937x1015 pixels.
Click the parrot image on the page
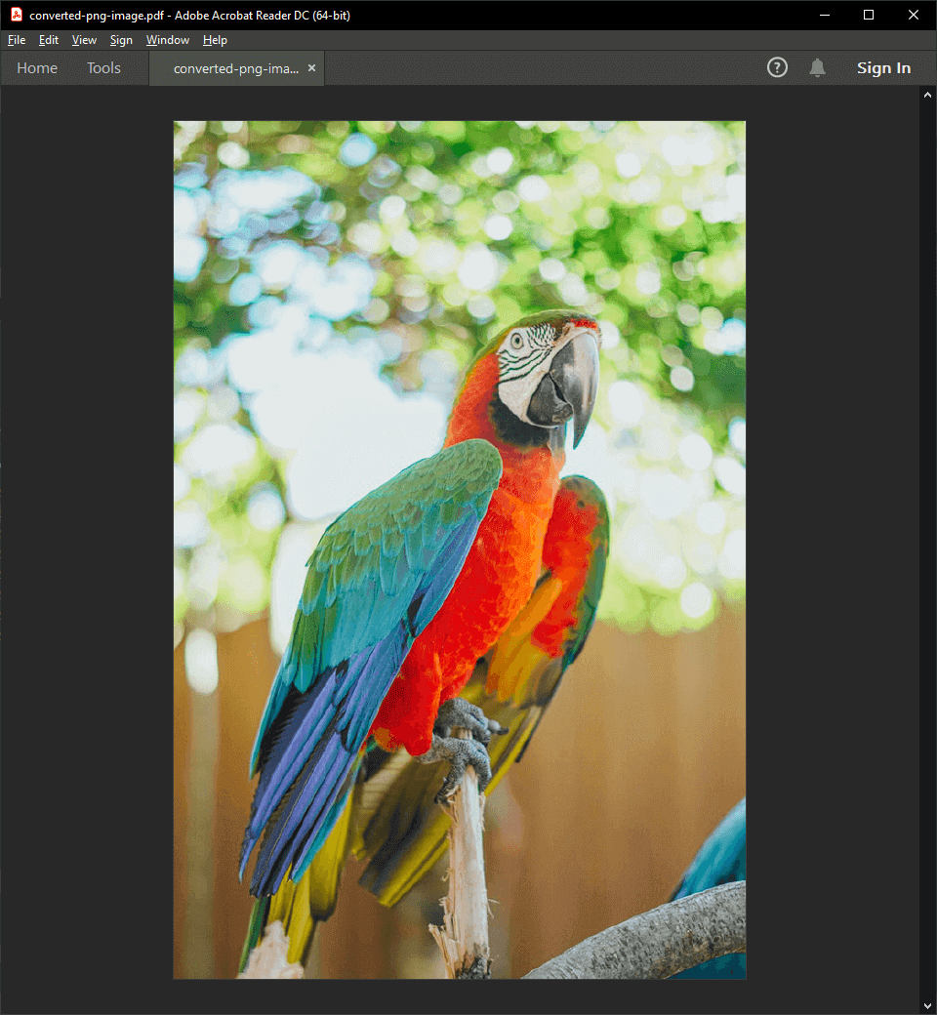pos(459,547)
